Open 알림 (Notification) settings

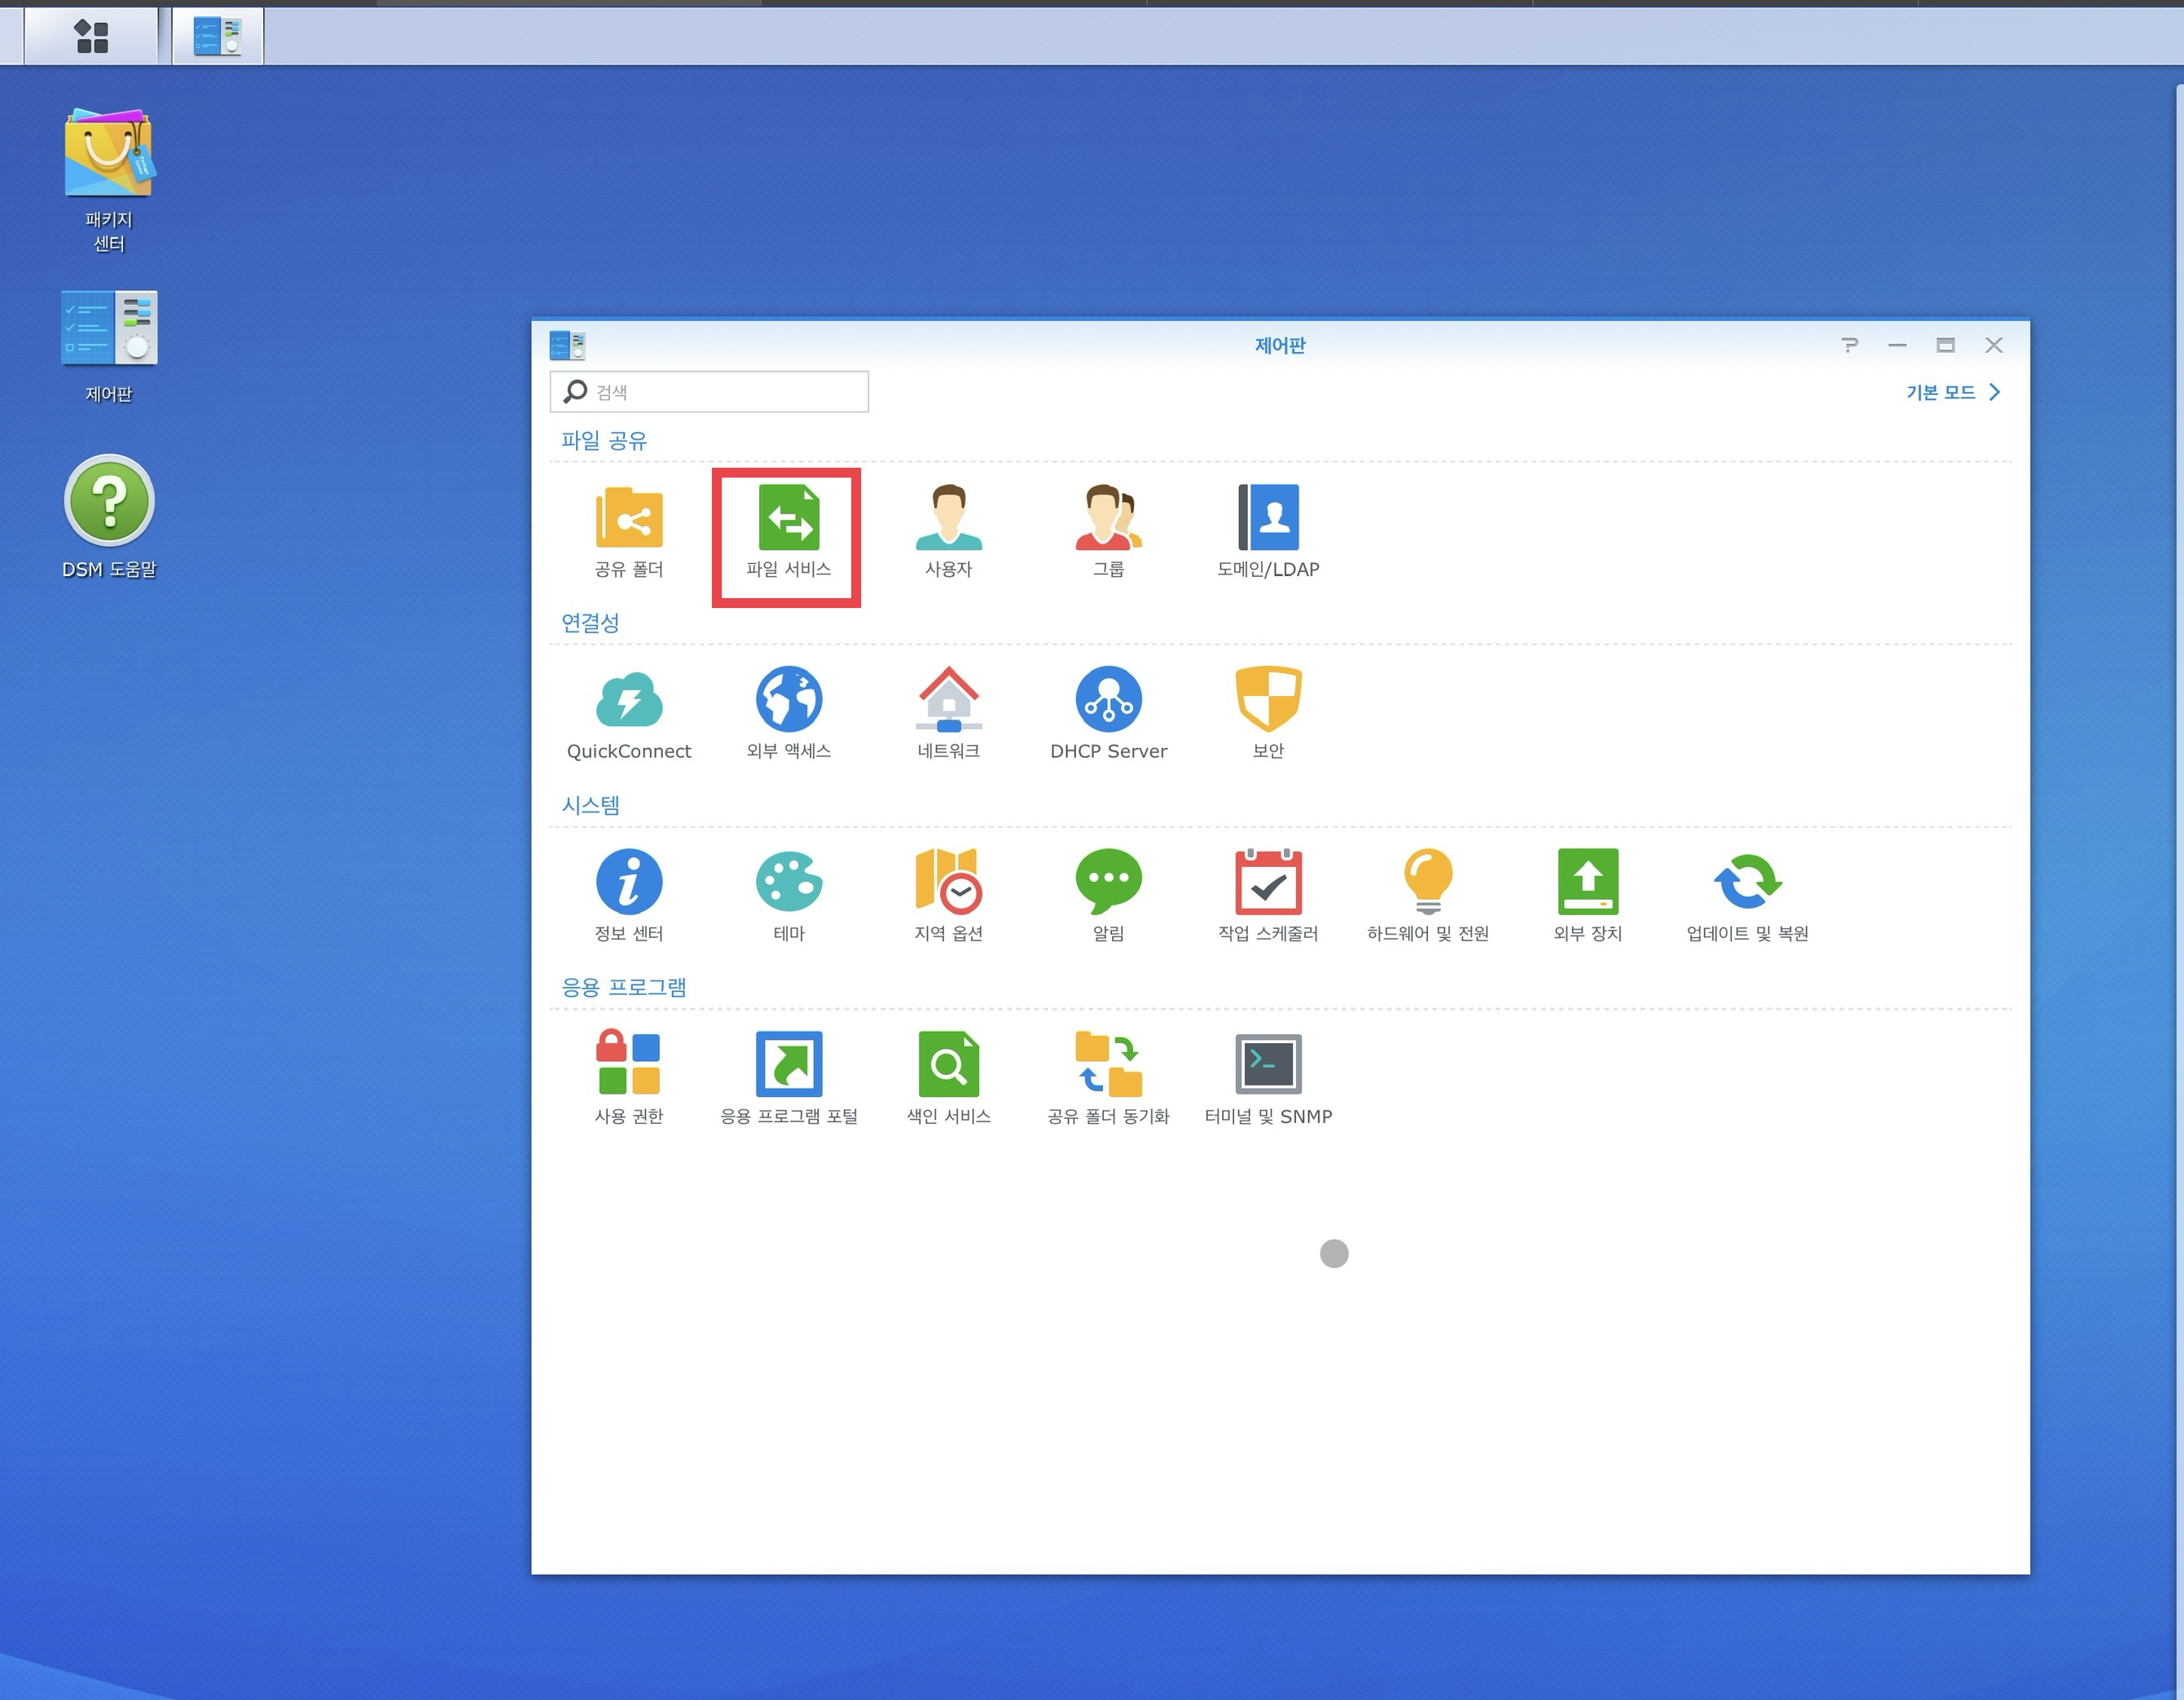(1108, 896)
